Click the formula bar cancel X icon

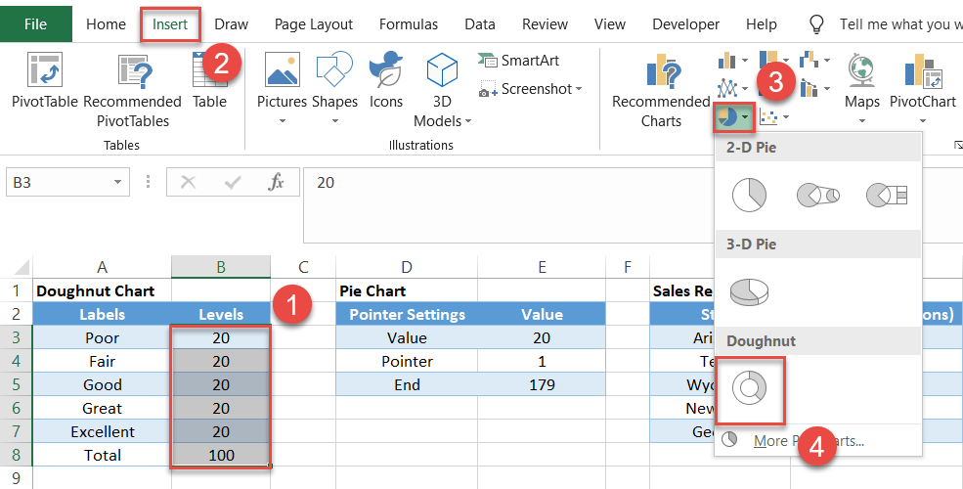coord(189,182)
